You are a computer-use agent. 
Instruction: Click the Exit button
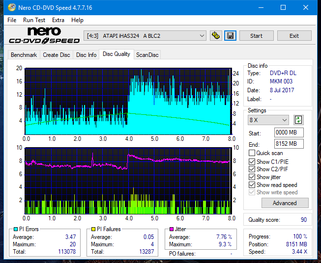pos(294,36)
